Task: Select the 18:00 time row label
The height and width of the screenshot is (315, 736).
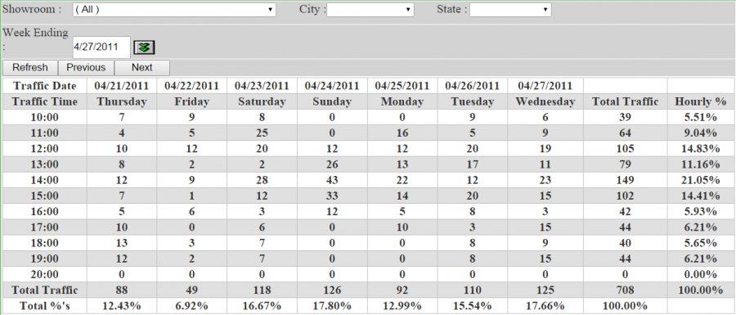Action: point(45,243)
